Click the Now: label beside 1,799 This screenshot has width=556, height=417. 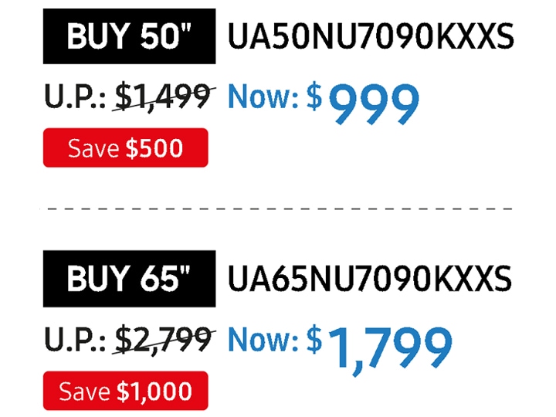tap(263, 339)
